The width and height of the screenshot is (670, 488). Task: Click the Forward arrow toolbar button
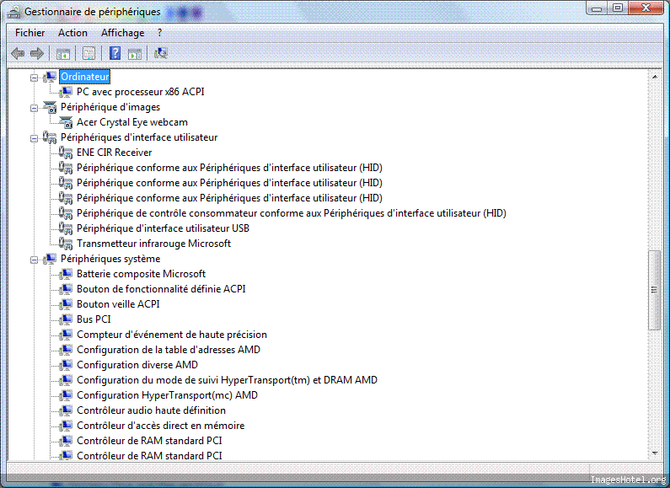tap(36, 53)
